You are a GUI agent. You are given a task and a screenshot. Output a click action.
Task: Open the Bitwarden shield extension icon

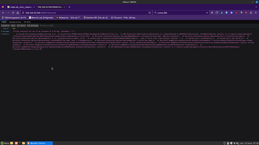click(x=227, y=13)
